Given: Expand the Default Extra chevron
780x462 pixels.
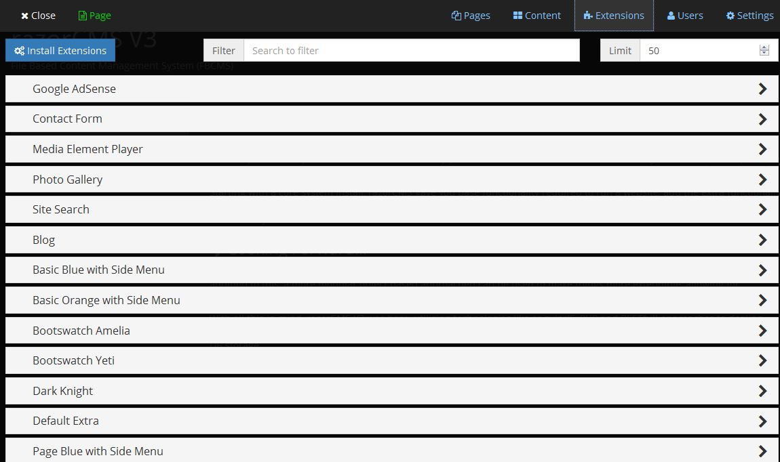Looking at the screenshot, I should [762, 421].
